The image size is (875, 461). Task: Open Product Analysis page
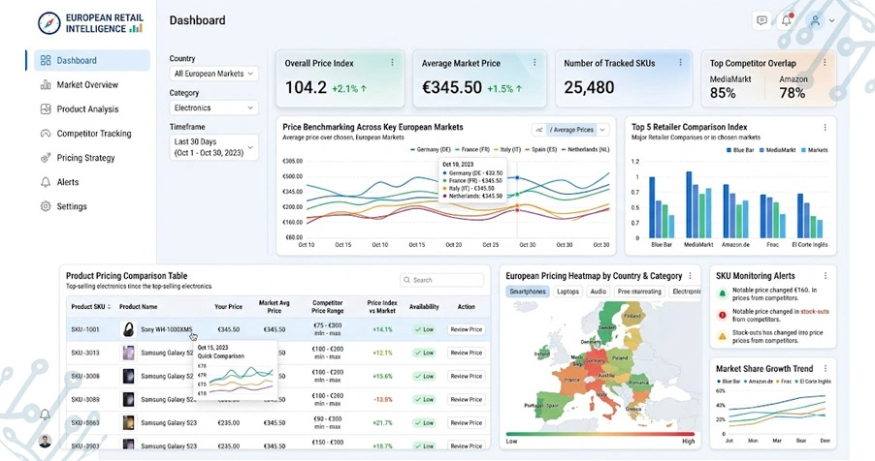coord(87,109)
